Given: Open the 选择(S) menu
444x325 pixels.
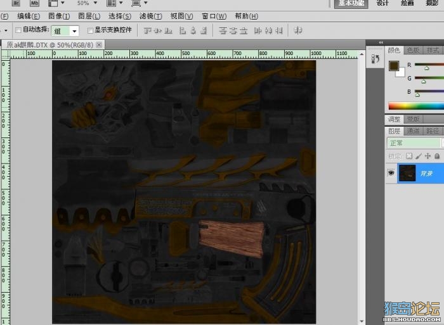Looking at the screenshot, I should pos(120,16).
